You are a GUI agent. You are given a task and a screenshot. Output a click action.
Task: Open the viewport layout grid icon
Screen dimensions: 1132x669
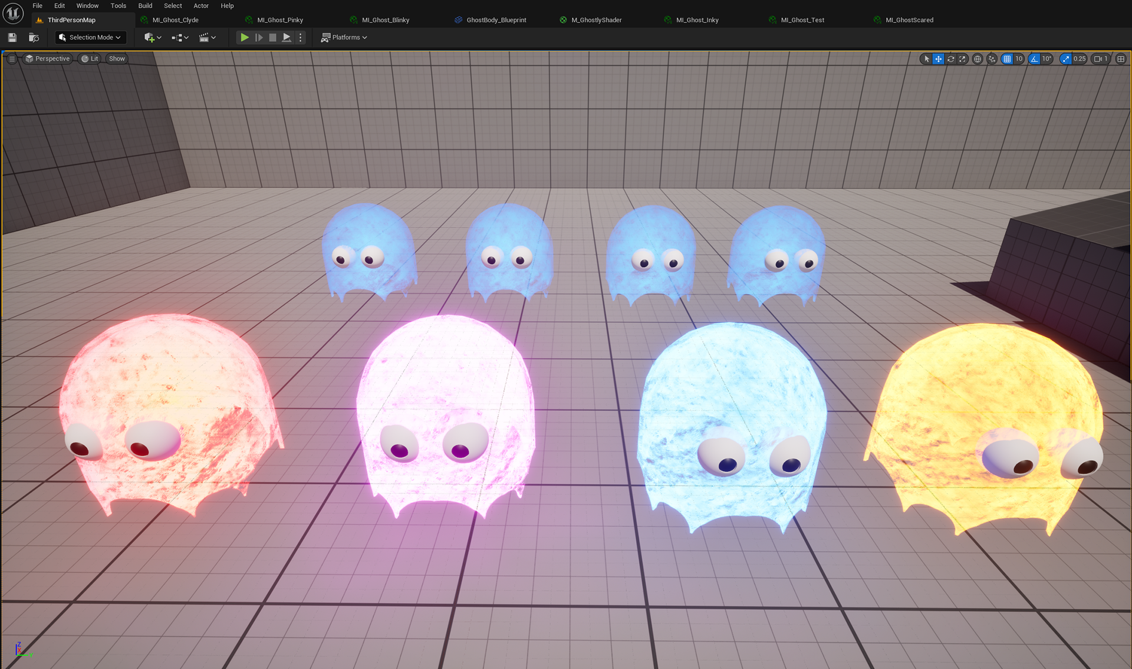(1121, 59)
